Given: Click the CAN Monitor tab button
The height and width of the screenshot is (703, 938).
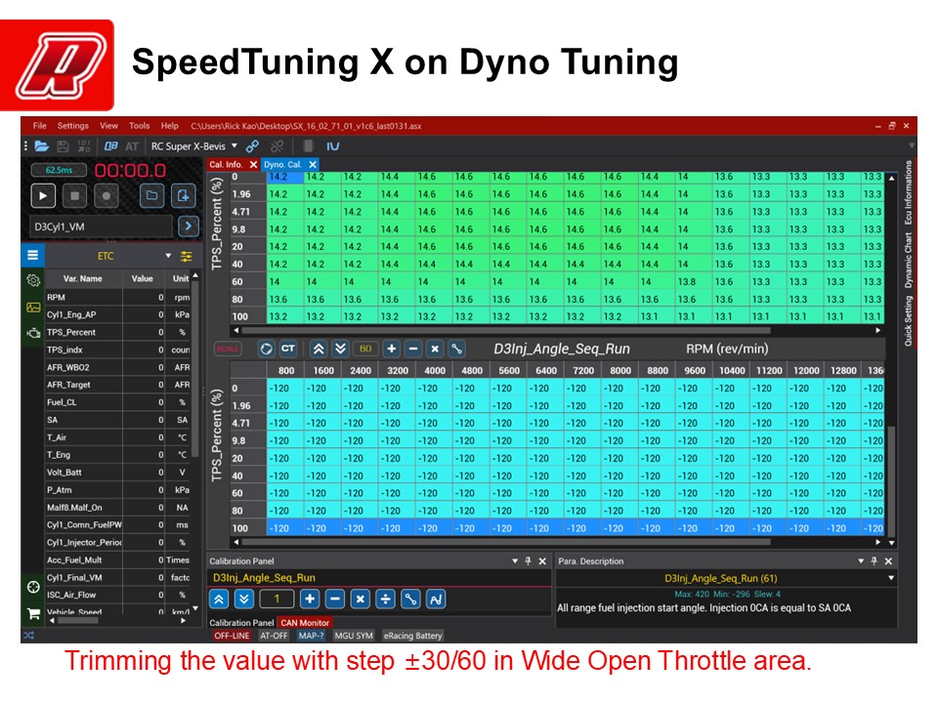Looking at the screenshot, I should coord(304,622).
